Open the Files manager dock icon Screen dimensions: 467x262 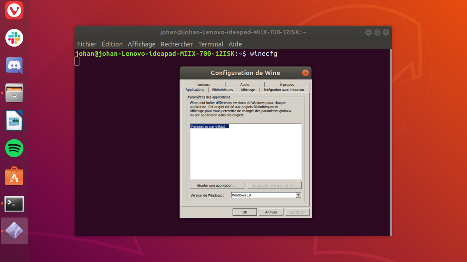pyautogui.click(x=14, y=93)
